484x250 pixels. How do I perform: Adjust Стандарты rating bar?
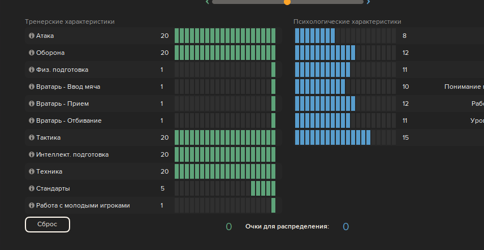[225, 188]
